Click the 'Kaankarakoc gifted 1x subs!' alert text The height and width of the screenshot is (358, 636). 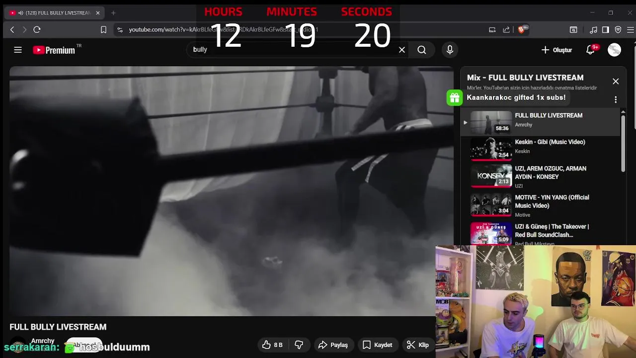516,97
